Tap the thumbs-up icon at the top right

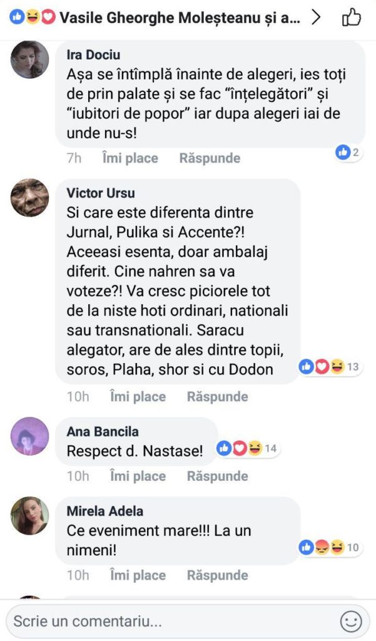tap(352, 18)
